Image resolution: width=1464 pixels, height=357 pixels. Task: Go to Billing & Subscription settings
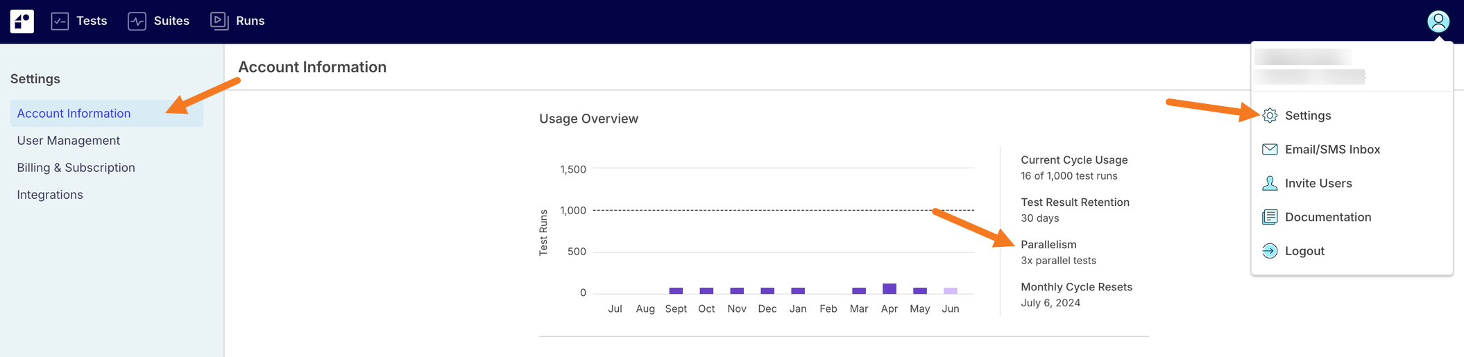(76, 168)
